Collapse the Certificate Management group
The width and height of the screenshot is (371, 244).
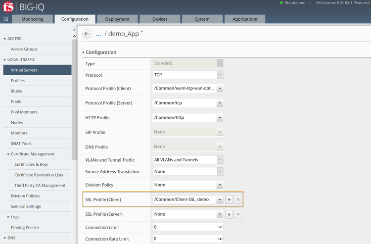(8, 154)
